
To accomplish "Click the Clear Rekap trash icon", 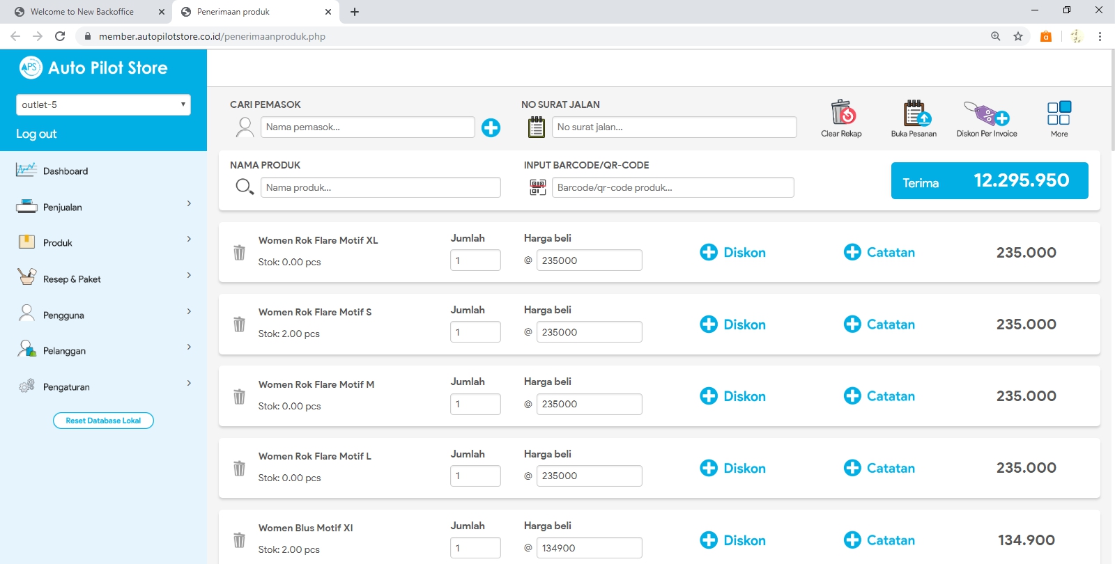I will pos(842,113).
